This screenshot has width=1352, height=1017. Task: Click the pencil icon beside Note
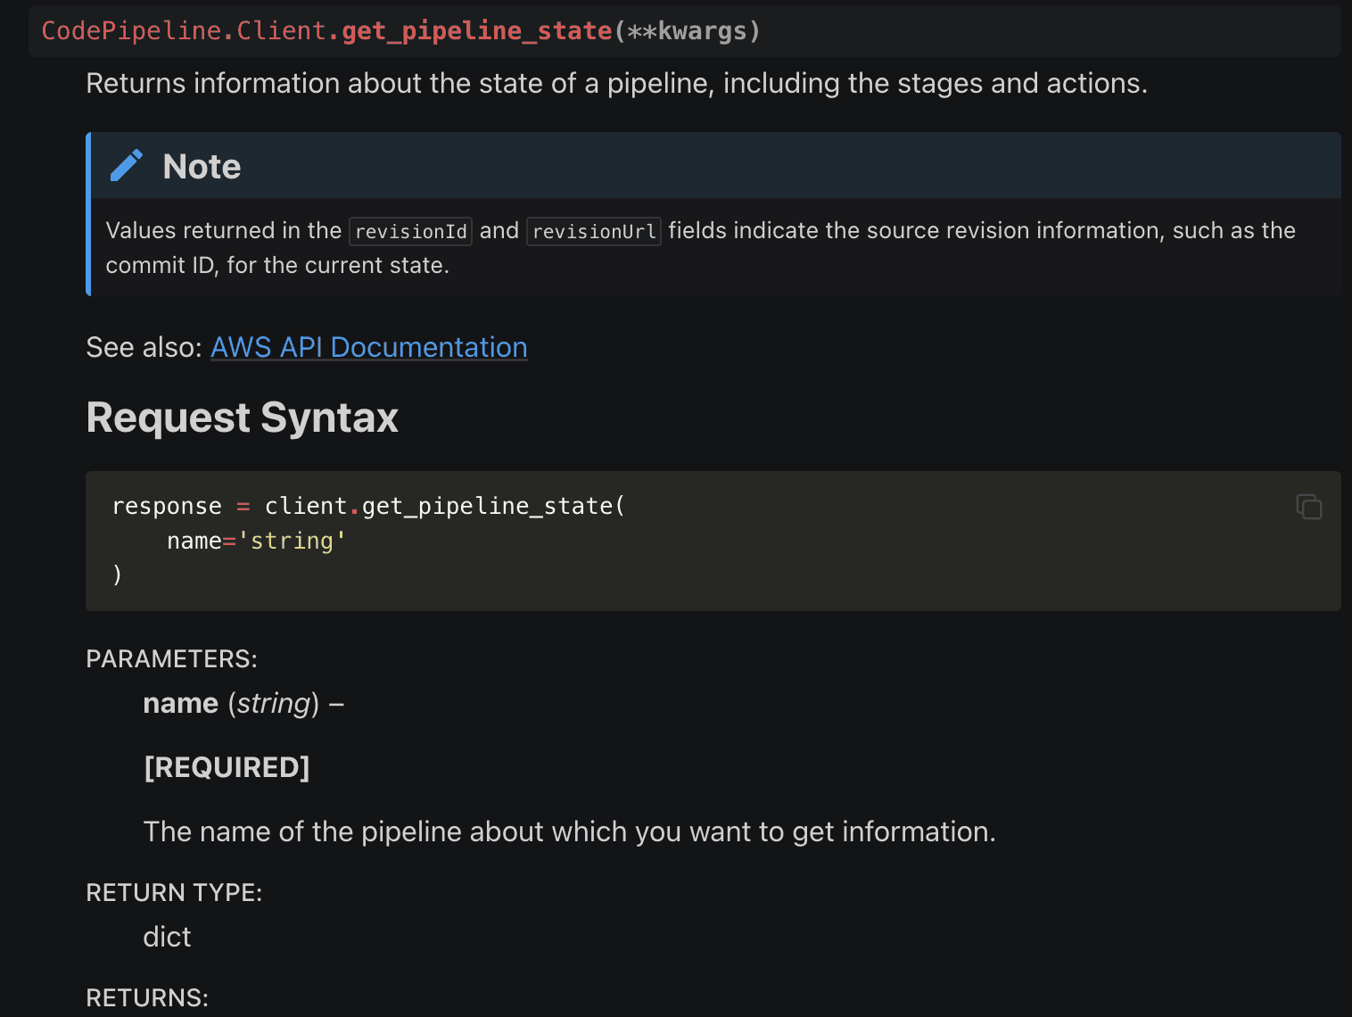coord(126,166)
